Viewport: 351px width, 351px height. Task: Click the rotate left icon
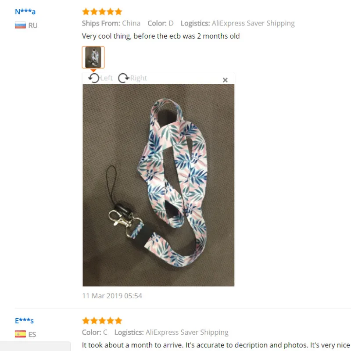94,78
